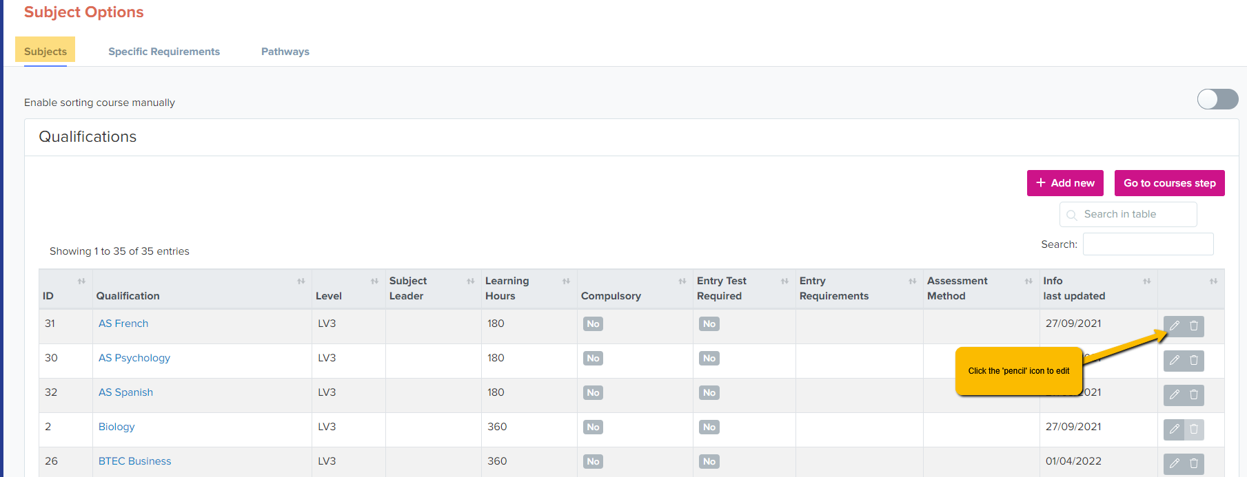Open the AS Spanish qualification link

click(x=126, y=392)
